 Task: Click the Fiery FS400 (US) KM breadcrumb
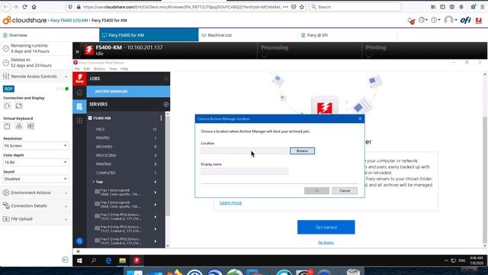pos(69,21)
